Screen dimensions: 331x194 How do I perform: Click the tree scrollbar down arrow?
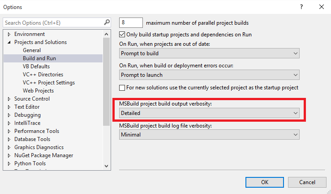pos(106,166)
